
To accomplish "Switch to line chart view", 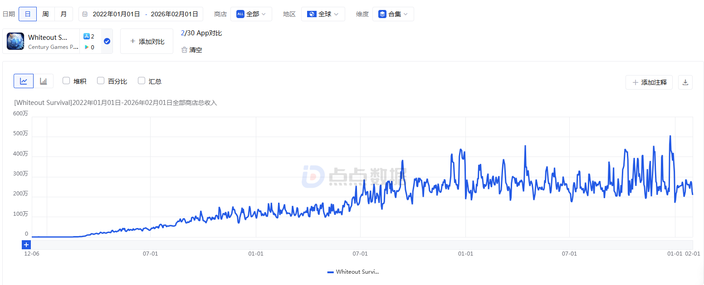I will (x=24, y=81).
